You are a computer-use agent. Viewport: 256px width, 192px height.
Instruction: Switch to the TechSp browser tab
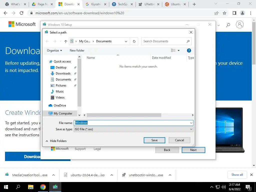pyautogui.click(x=122, y=4)
